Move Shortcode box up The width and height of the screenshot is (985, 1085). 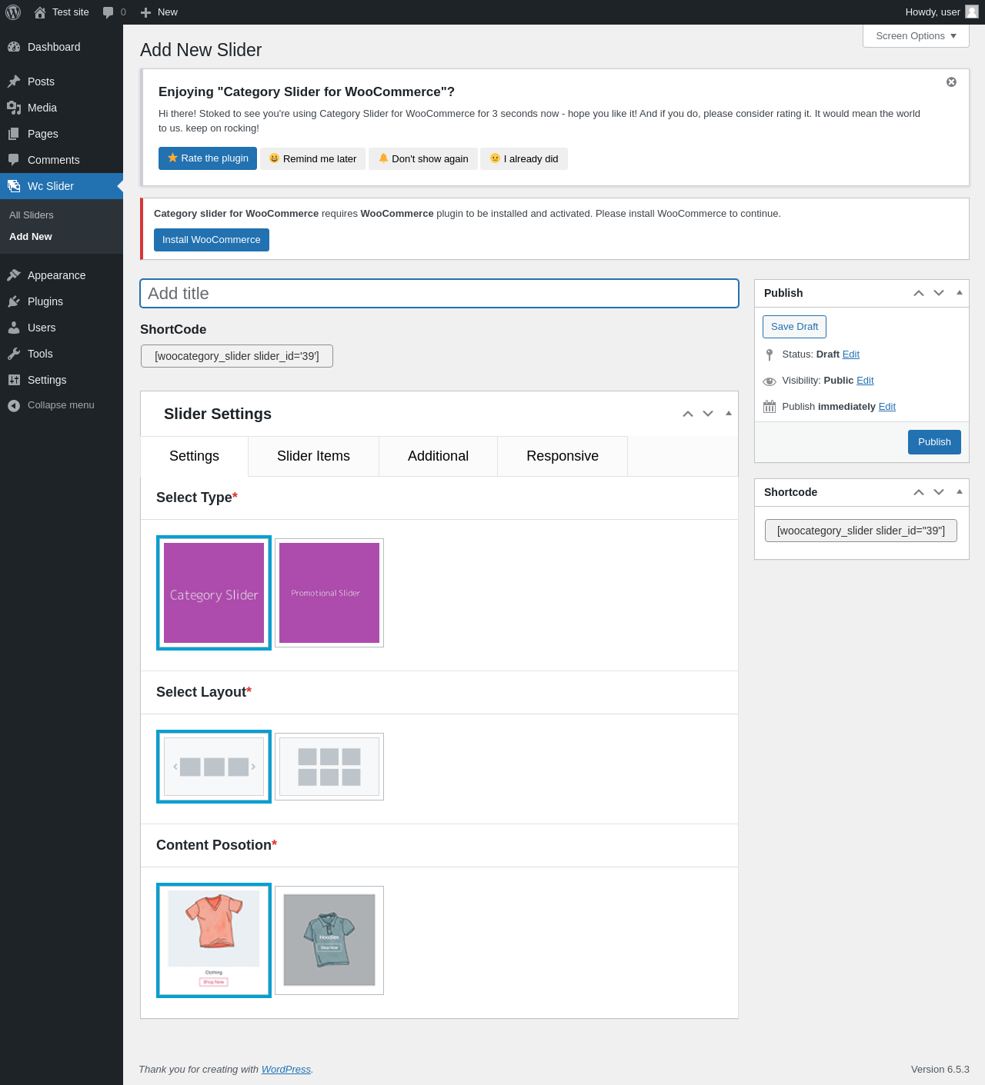919,492
